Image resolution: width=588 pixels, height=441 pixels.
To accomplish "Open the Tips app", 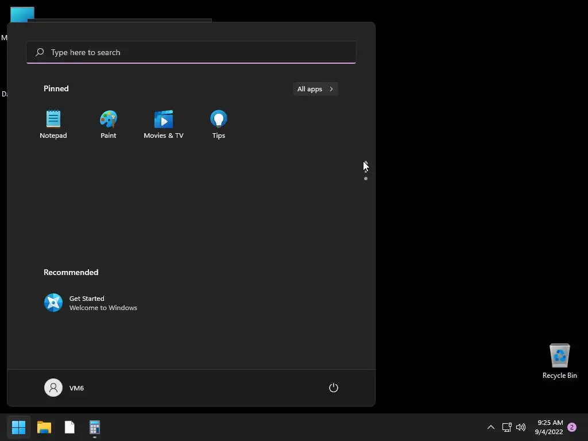I will [x=219, y=125].
